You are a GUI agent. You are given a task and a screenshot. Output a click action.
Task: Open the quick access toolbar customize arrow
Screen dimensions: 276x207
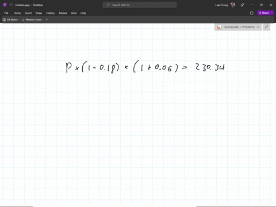tap(47, 20)
